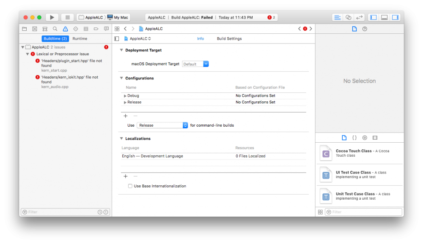The width and height of the screenshot is (423, 244).
Task: Open the Breakpoint navigator
Action: click(96, 29)
